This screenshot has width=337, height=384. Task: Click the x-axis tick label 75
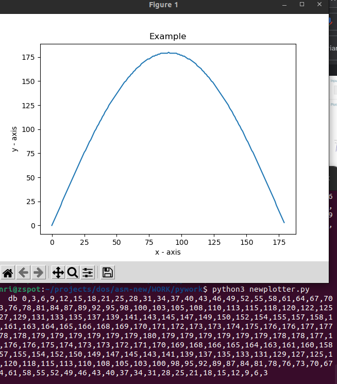149,242
